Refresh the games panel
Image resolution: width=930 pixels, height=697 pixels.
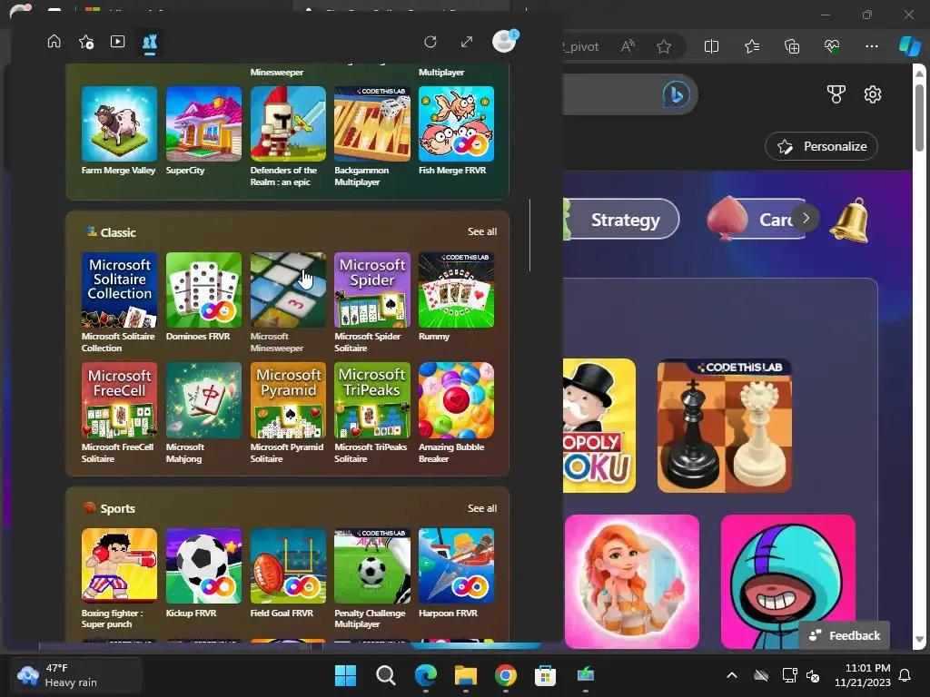point(430,42)
